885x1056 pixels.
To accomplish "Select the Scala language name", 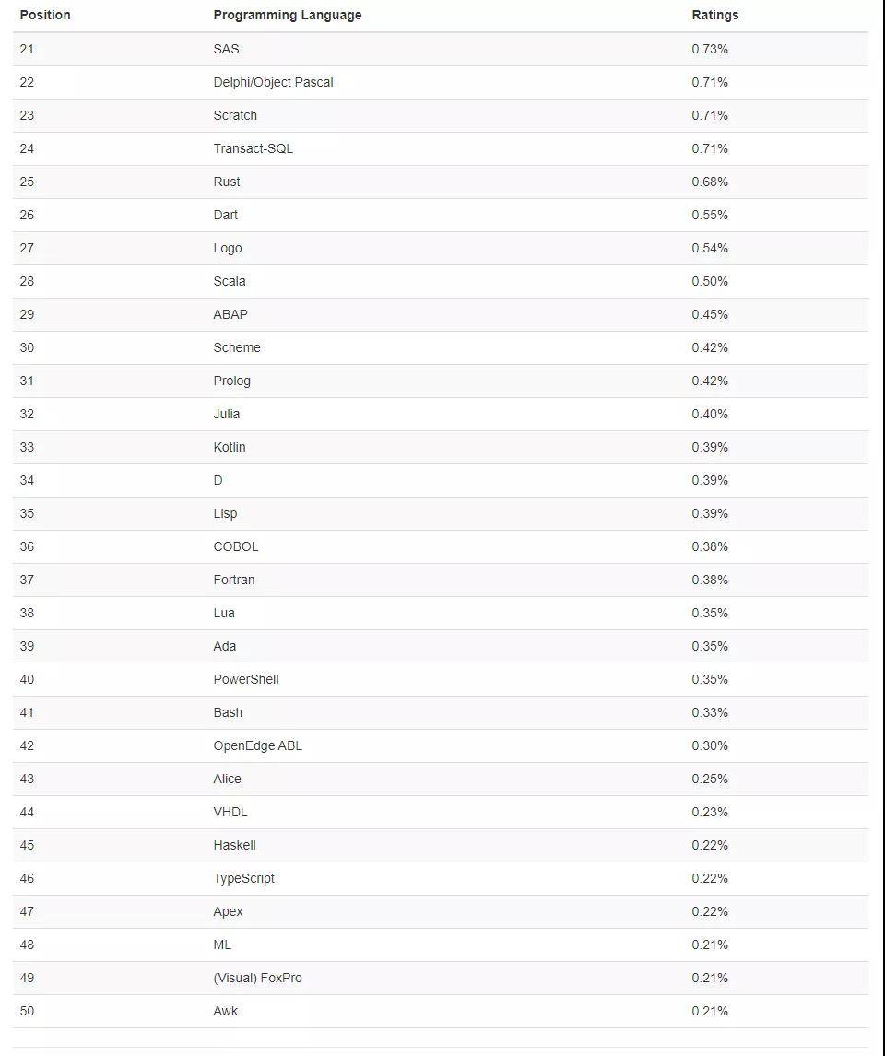I will pos(230,281).
